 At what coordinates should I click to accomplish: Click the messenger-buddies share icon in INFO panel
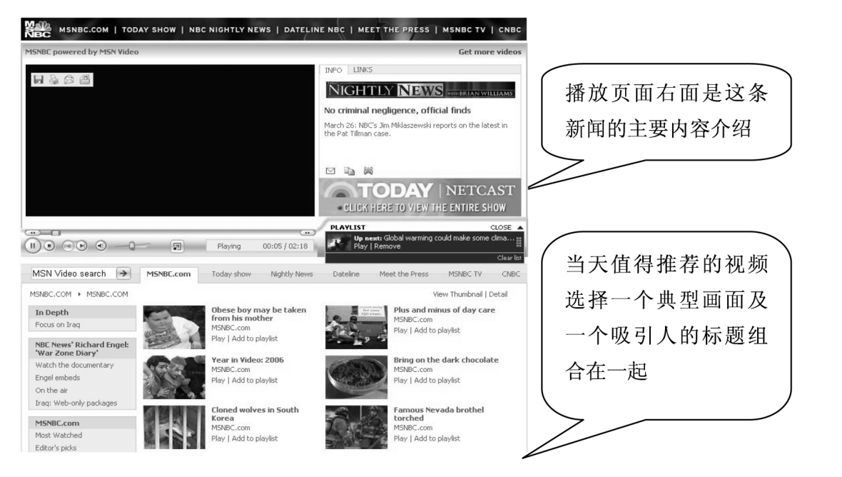(x=368, y=171)
